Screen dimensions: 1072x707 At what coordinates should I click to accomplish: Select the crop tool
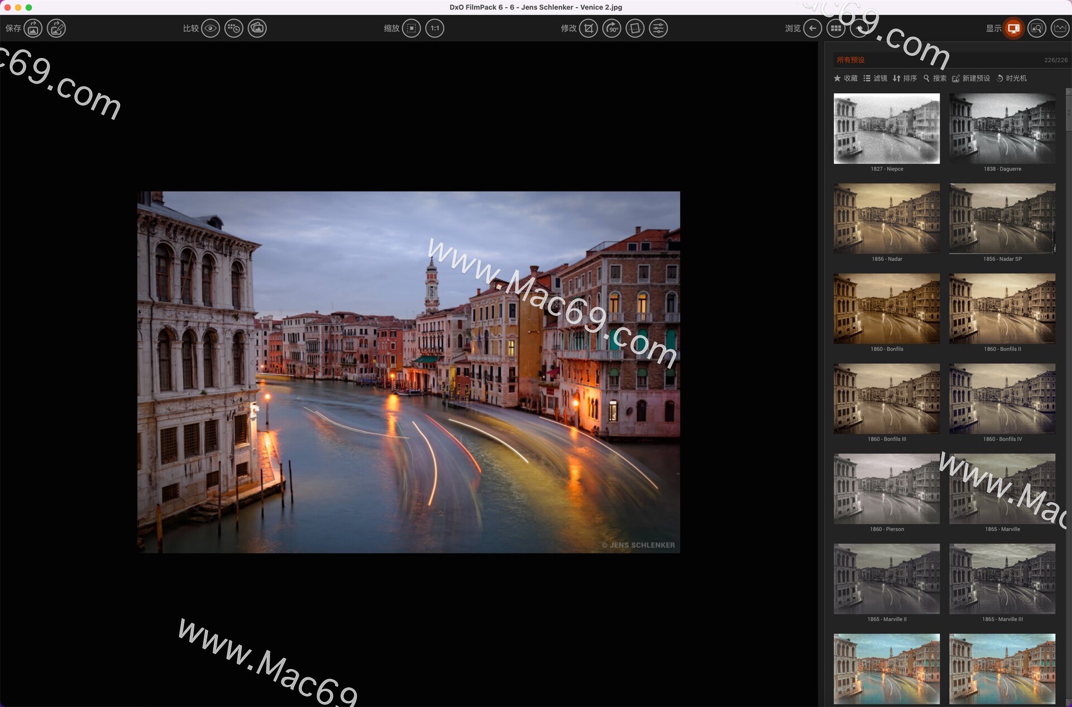(588, 28)
